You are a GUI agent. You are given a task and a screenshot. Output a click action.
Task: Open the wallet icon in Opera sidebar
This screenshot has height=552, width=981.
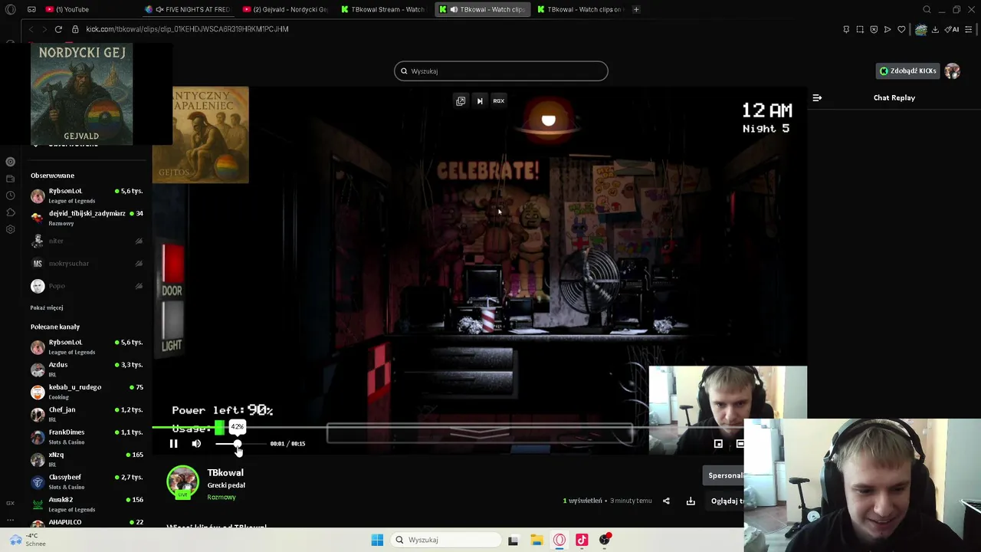click(10, 179)
